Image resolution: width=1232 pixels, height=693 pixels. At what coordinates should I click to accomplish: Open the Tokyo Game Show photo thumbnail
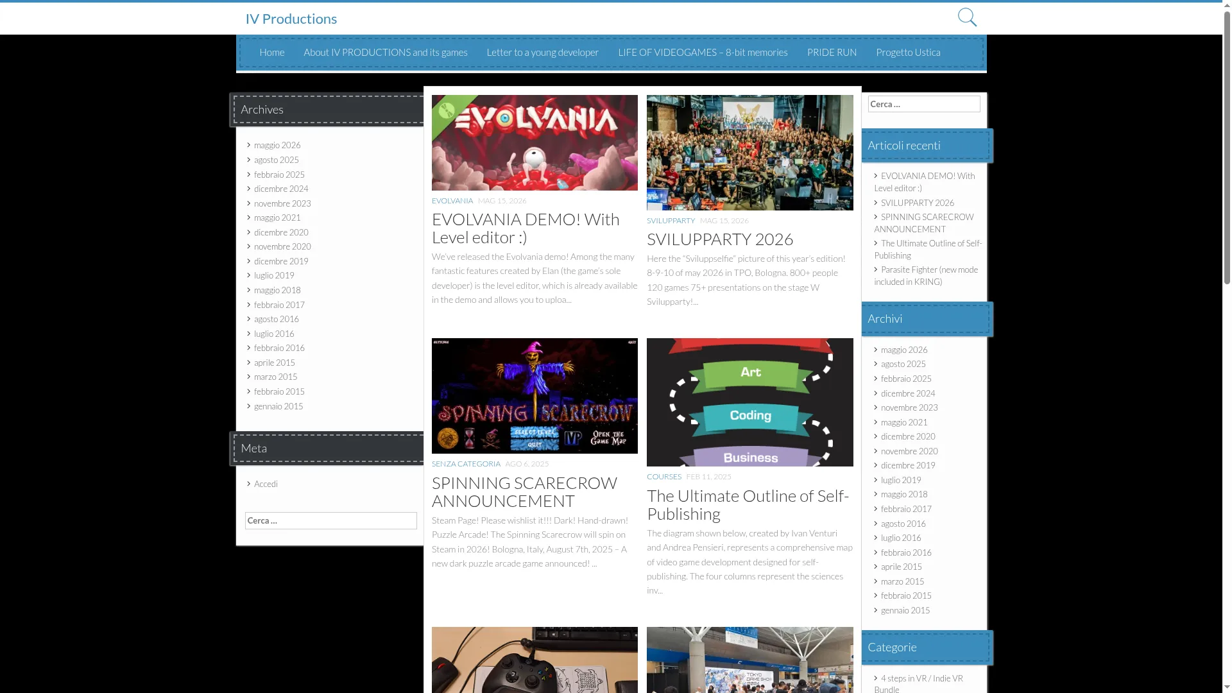tap(750, 660)
